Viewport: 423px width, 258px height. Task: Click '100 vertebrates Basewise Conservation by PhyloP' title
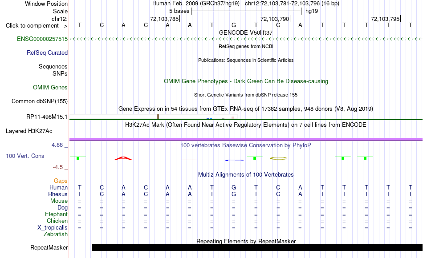[x=246, y=145]
